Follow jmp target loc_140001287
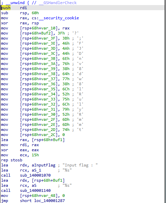Image resolution: width=166 pixels, height=203 pixels. pyautogui.click(x=50, y=201)
